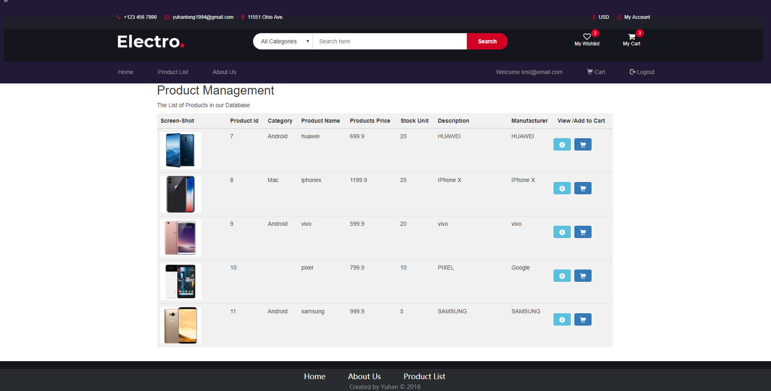Click the location pin icon
771x391 pixels.
(x=242, y=17)
